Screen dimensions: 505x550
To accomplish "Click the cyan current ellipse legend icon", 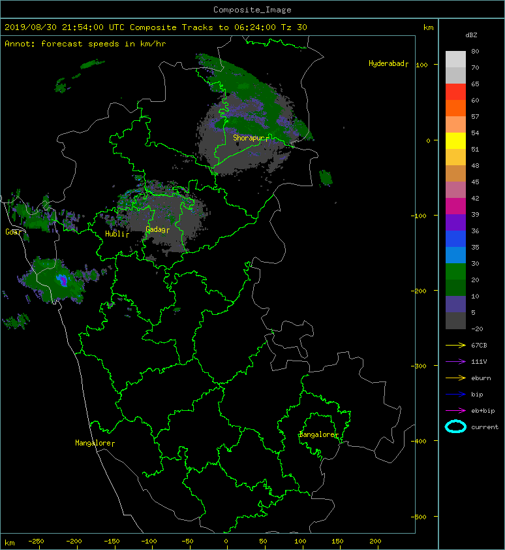I will (x=455, y=427).
